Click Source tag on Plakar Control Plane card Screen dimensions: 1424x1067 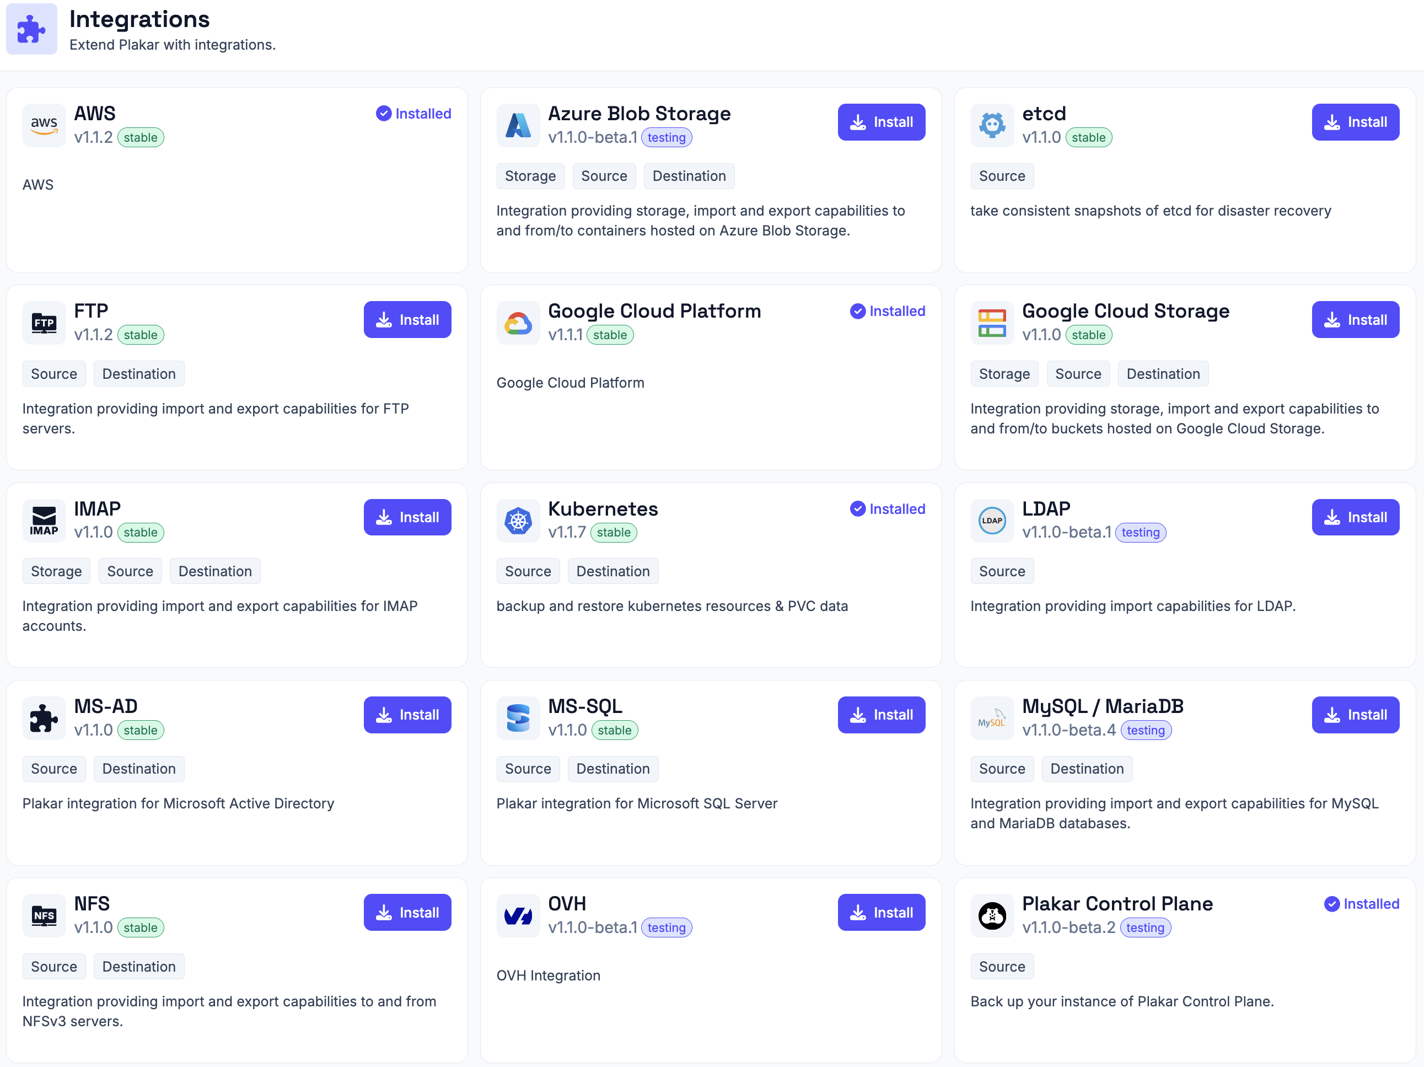pos(1002,967)
